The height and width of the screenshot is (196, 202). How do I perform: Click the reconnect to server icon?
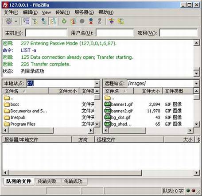pyautogui.click(x=100, y=21)
